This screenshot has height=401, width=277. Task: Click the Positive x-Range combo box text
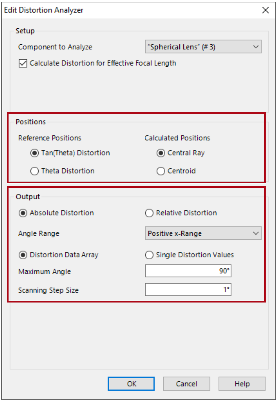[175, 234]
